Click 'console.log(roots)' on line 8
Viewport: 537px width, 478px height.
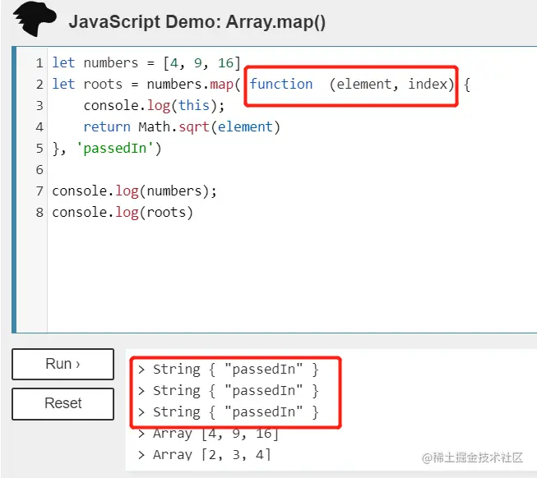[x=123, y=213]
